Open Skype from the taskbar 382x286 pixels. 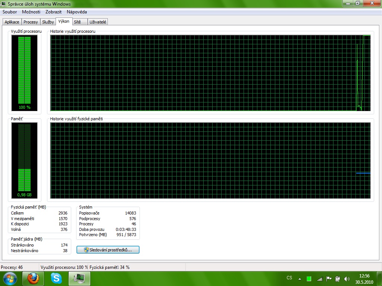(56, 278)
